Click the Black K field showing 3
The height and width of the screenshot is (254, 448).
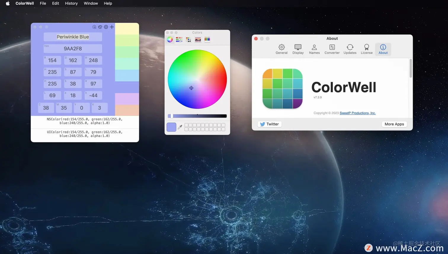point(100,108)
